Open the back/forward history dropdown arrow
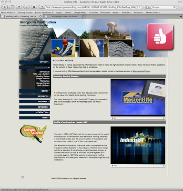183x191 pixels. [13, 7]
